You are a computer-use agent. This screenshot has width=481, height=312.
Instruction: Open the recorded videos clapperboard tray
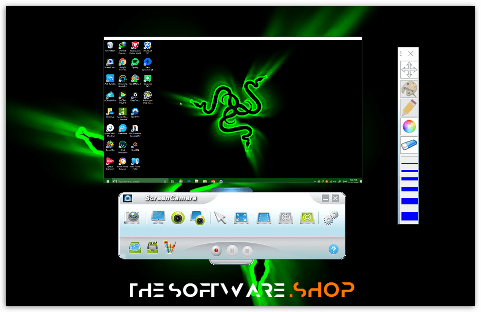[x=152, y=248]
